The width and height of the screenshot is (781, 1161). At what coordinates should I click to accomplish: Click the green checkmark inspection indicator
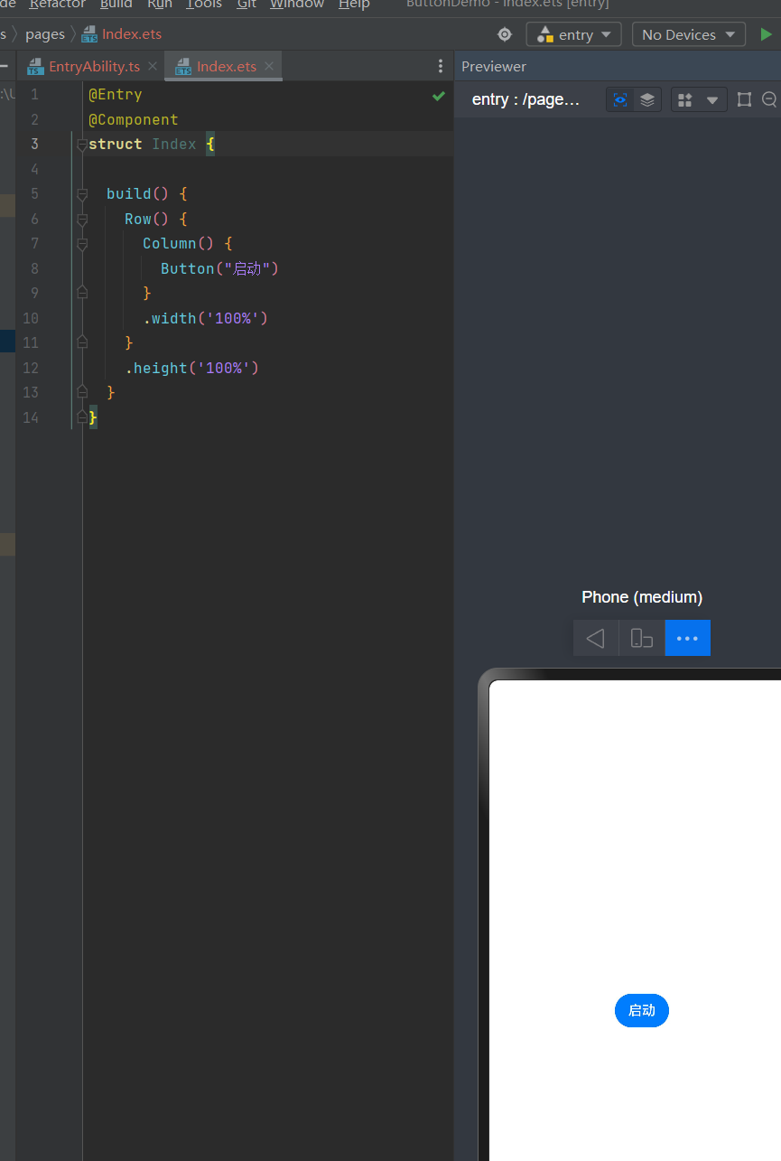click(439, 95)
